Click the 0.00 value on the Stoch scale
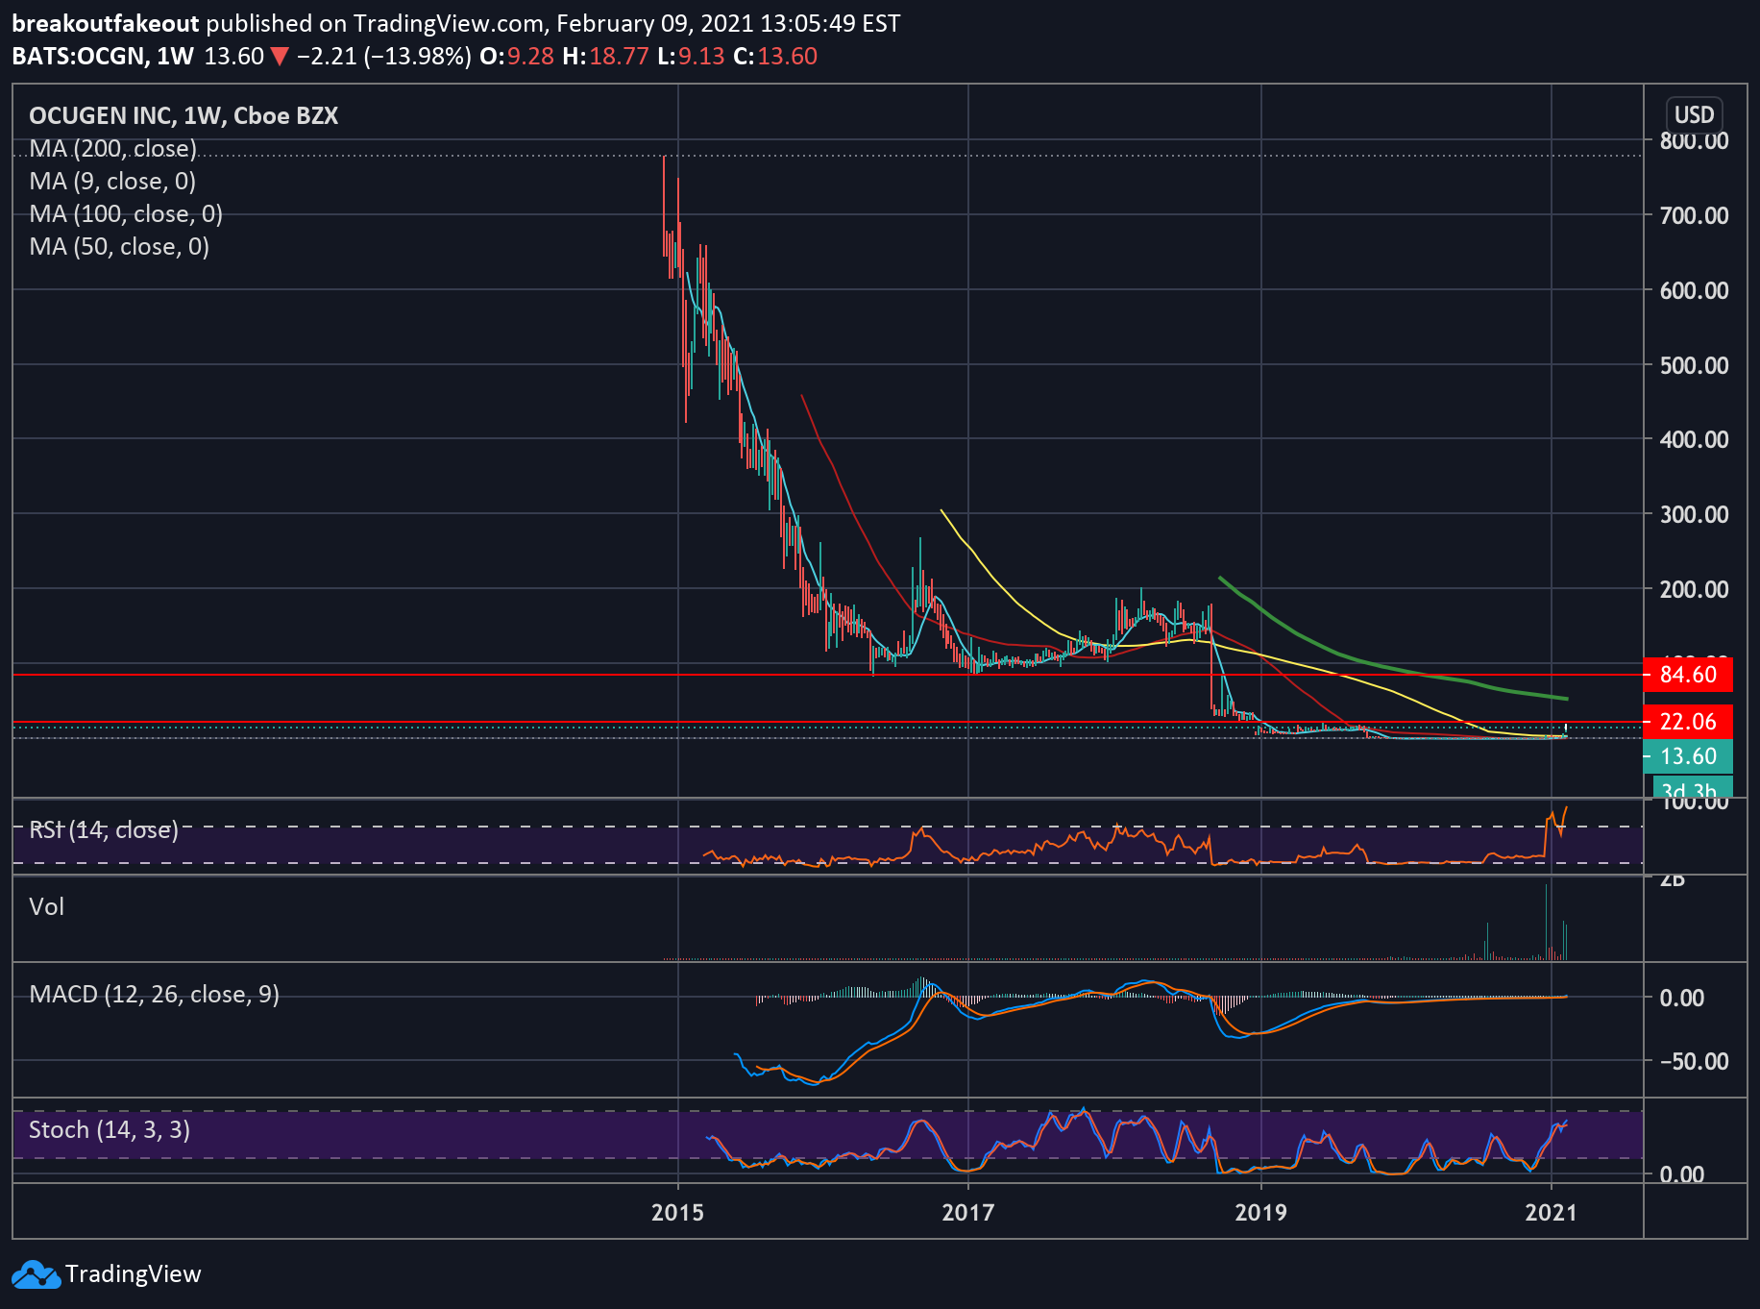1760x1309 pixels. tap(1682, 1174)
